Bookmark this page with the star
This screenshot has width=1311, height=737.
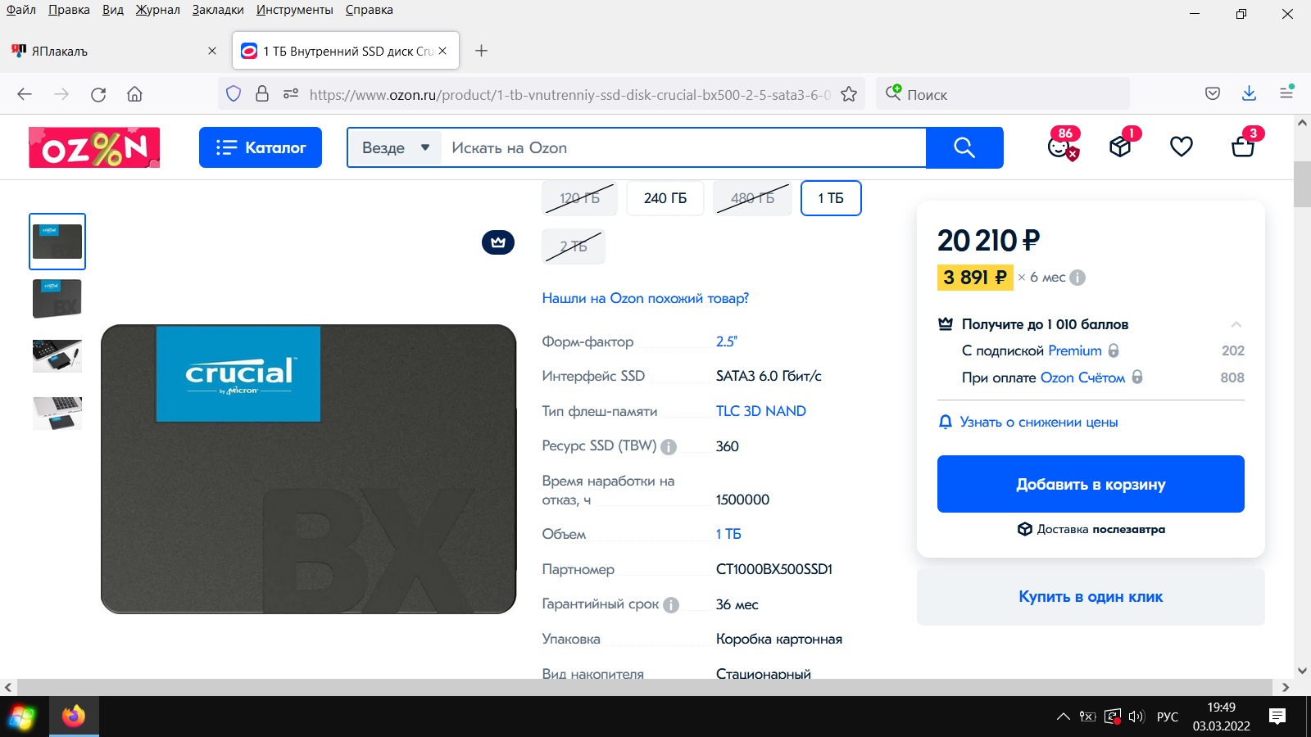point(849,94)
